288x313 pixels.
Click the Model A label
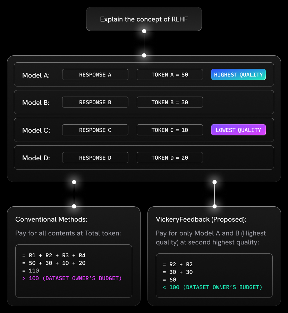click(36, 75)
